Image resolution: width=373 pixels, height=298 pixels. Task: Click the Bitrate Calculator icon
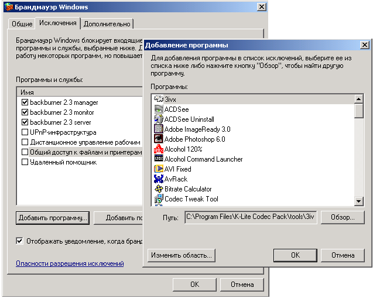pyautogui.click(x=159, y=189)
